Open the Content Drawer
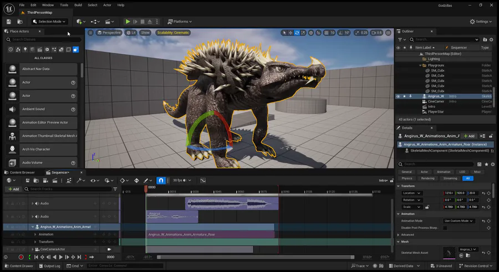This screenshot has width=499, height=272. tap(19, 266)
